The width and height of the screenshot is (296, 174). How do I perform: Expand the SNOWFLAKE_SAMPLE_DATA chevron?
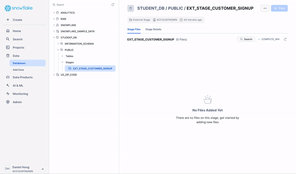(54, 31)
